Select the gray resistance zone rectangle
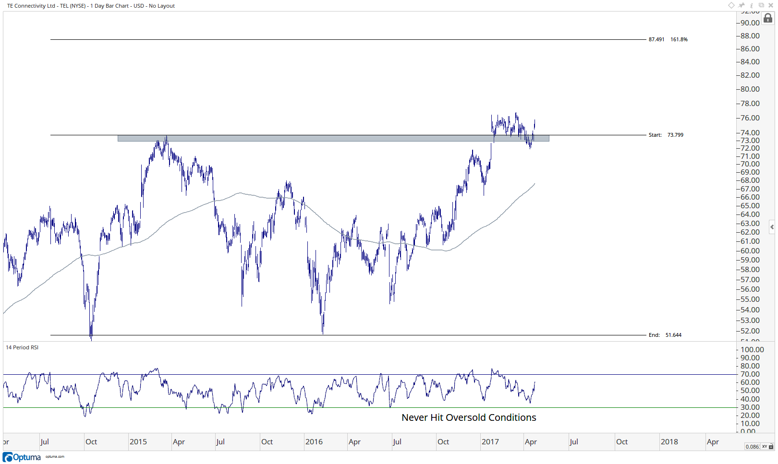778x464 pixels. 333,138
